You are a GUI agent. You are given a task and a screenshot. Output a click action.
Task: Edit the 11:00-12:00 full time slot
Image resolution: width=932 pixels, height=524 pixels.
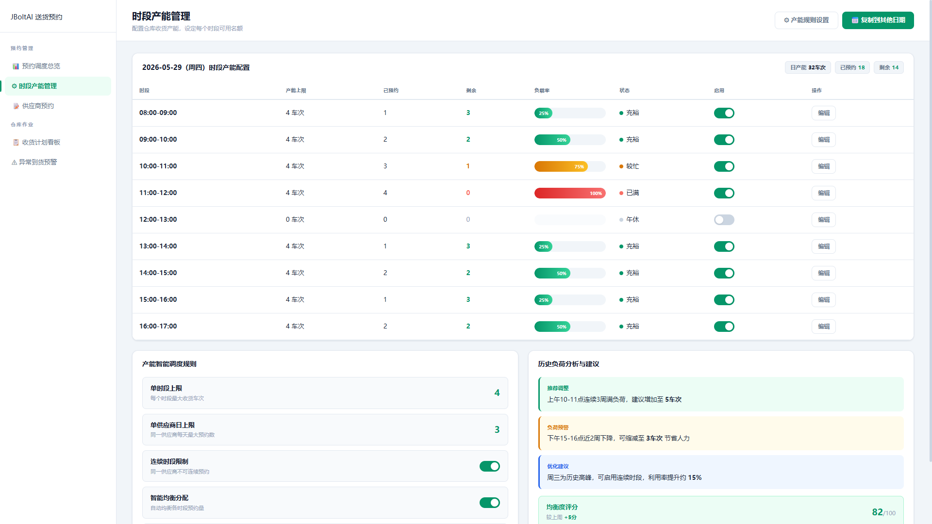[x=823, y=193]
